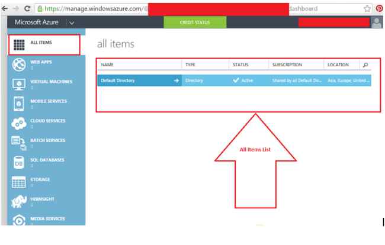The width and height of the screenshot is (385, 245).
Task: Go to Storage in sidebar
Action: coord(40,180)
